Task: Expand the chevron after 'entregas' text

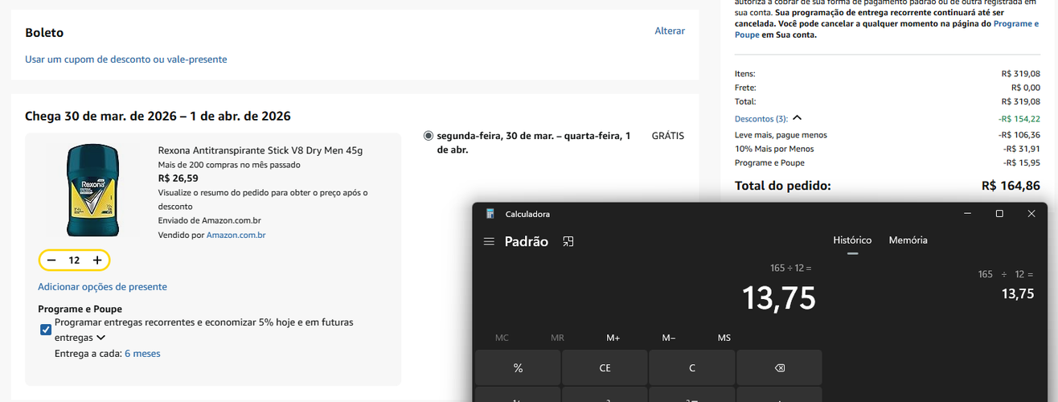Action: 101,338
